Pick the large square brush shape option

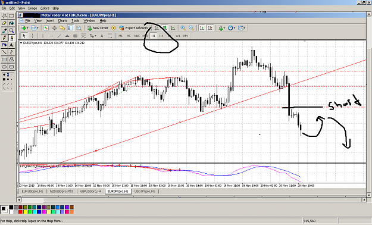4,79
